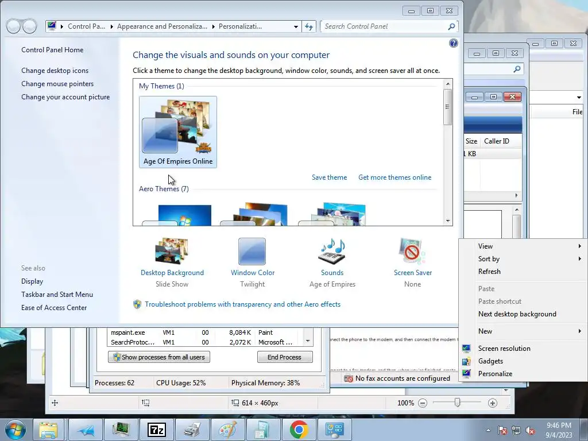Click End Process in Task Manager
This screenshot has height=441, width=588.
(x=285, y=357)
